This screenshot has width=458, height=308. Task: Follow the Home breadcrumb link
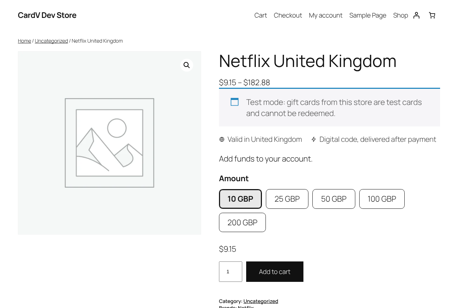pyautogui.click(x=24, y=41)
